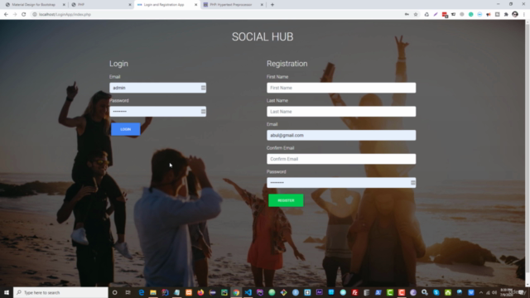Open the light blue circle extension icon
The image size is (530, 298).
pyautogui.click(x=479, y=15)
